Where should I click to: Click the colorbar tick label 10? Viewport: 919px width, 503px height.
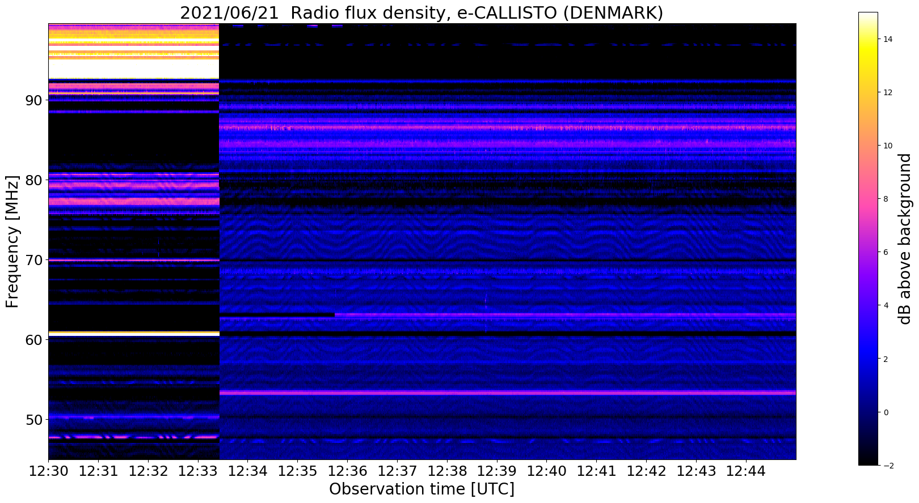(888, 146)
